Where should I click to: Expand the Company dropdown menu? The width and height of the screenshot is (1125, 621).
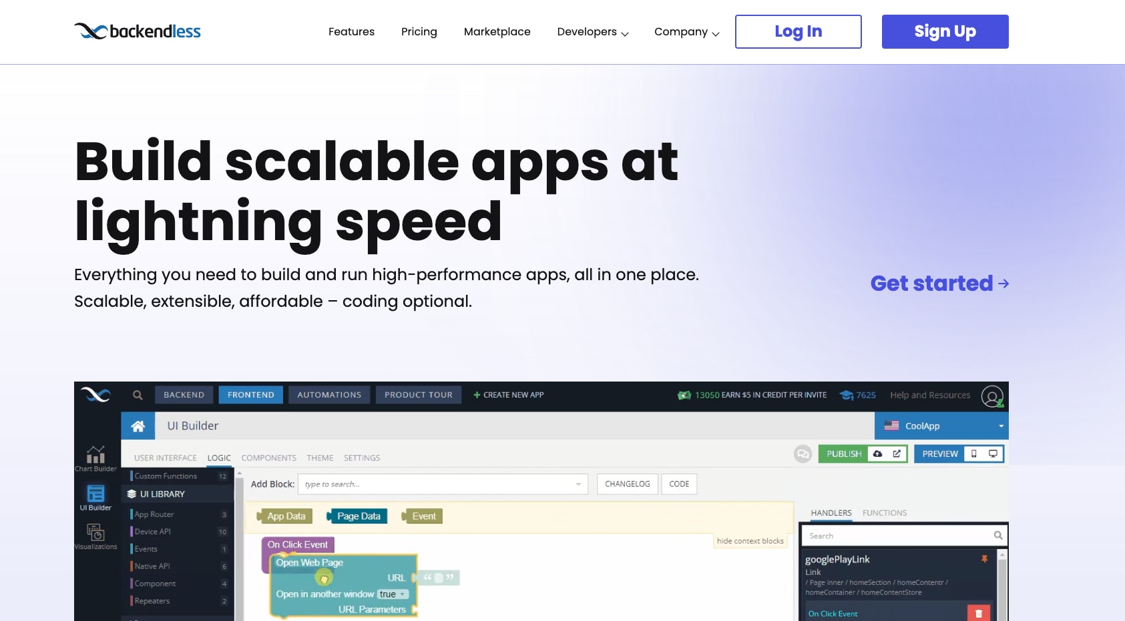tap(686, 31)
